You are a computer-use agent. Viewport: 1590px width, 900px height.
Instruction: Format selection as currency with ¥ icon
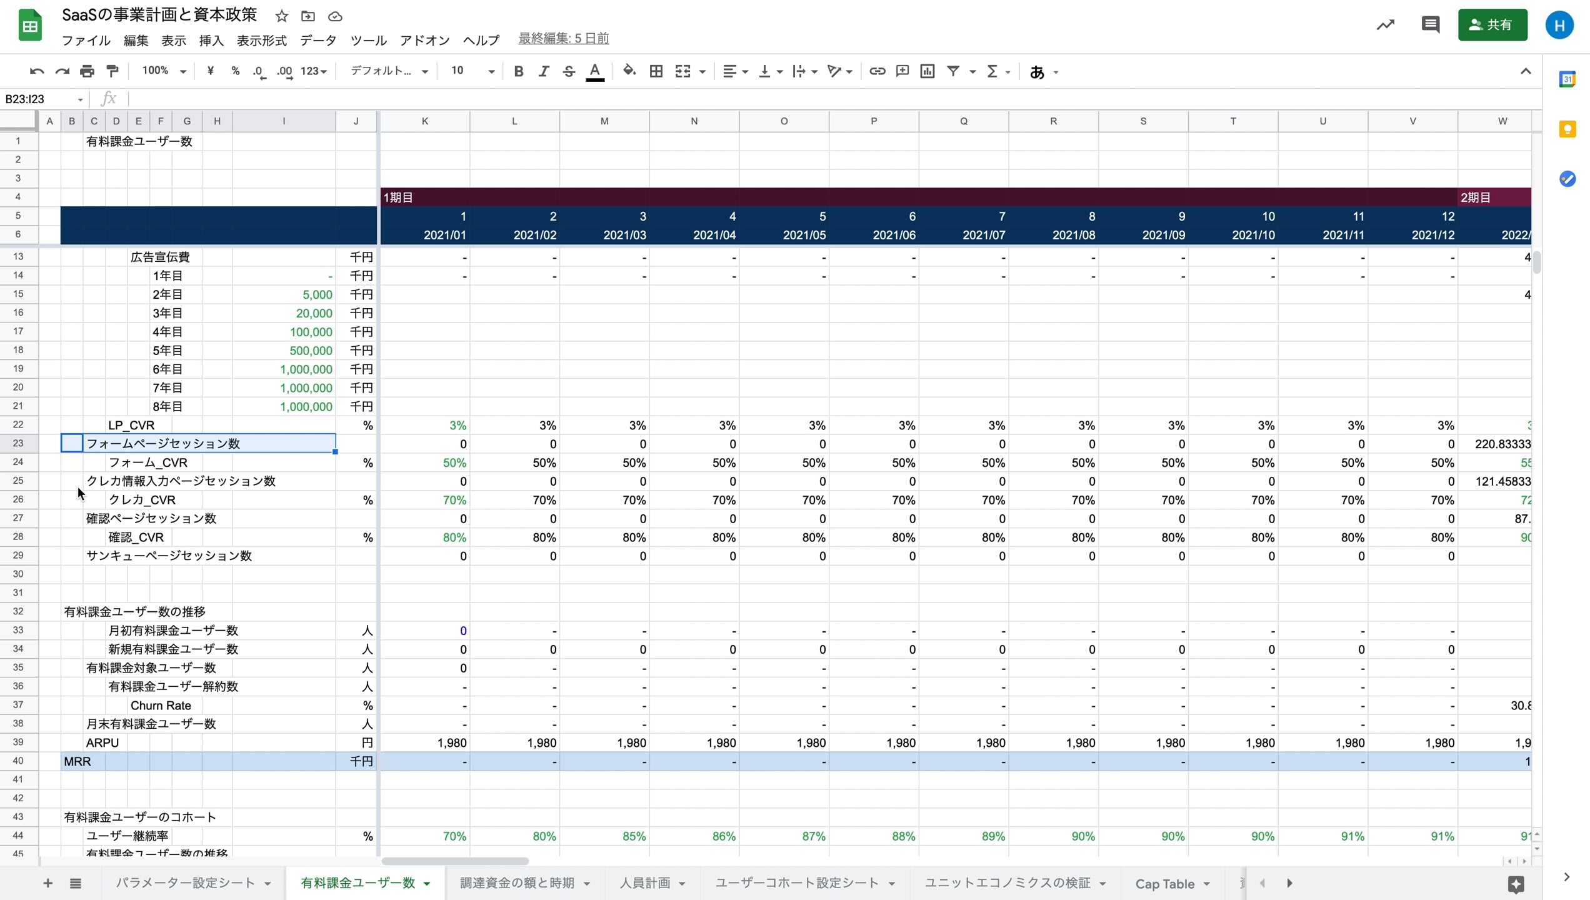(x=210, y=71)
